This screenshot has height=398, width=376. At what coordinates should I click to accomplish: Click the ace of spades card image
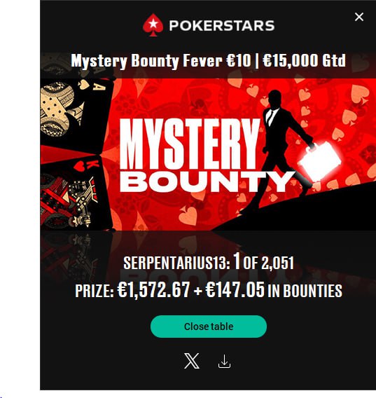(x=76, y=114)
